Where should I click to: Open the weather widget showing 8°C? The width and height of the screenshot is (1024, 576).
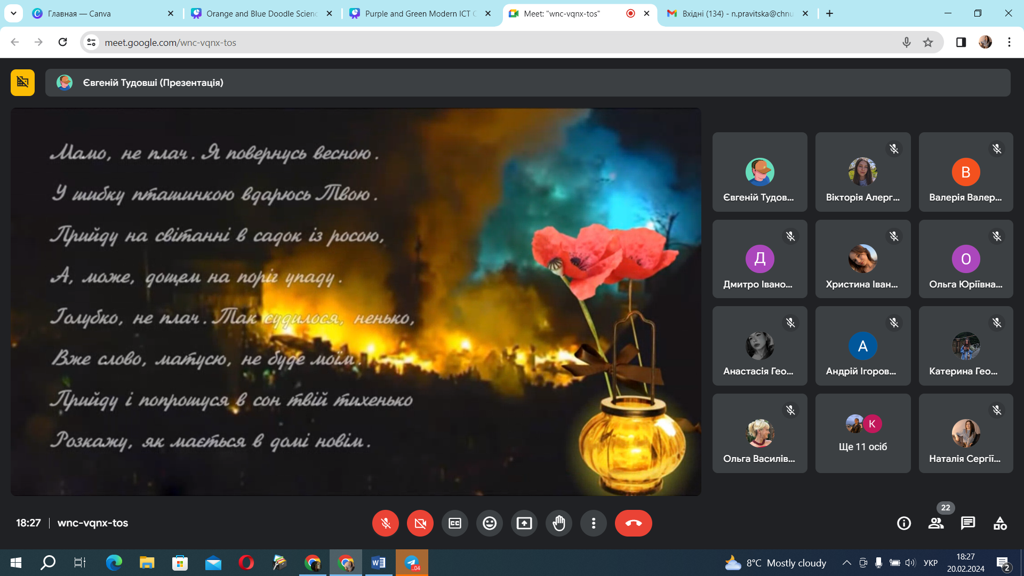[x=775, y=563]
